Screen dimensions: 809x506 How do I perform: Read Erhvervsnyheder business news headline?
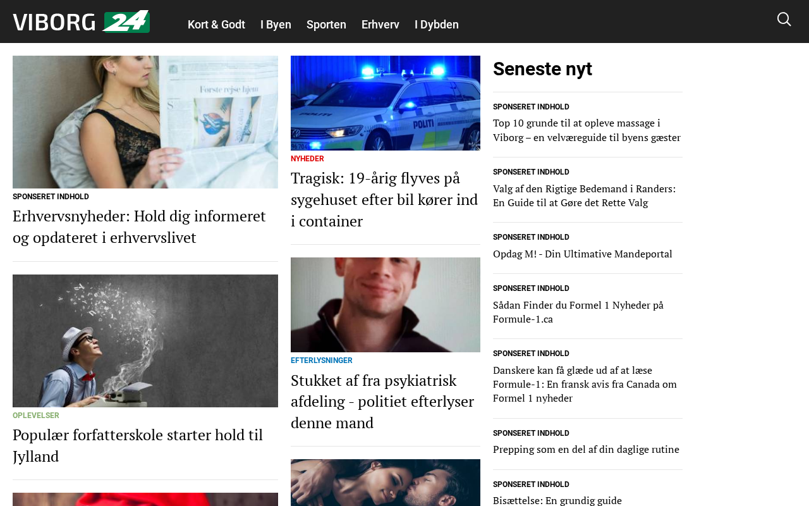139,226
